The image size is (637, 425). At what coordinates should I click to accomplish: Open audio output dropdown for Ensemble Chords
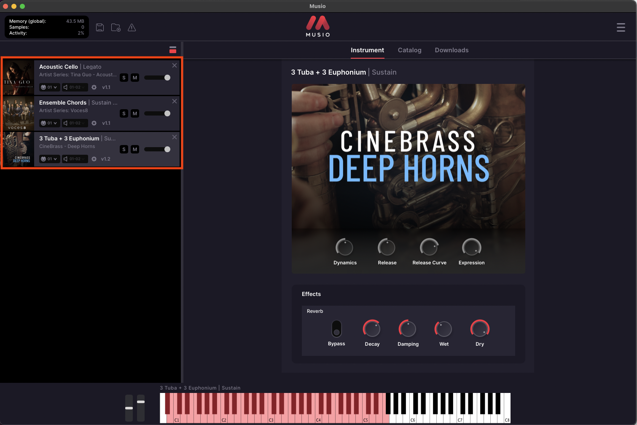75,123
